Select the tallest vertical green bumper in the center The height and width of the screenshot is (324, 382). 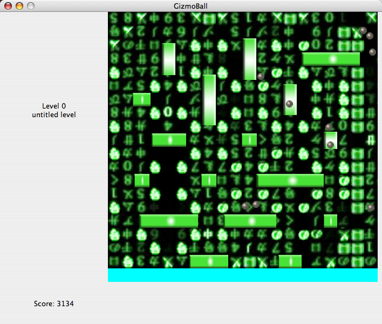click(209, 100)
